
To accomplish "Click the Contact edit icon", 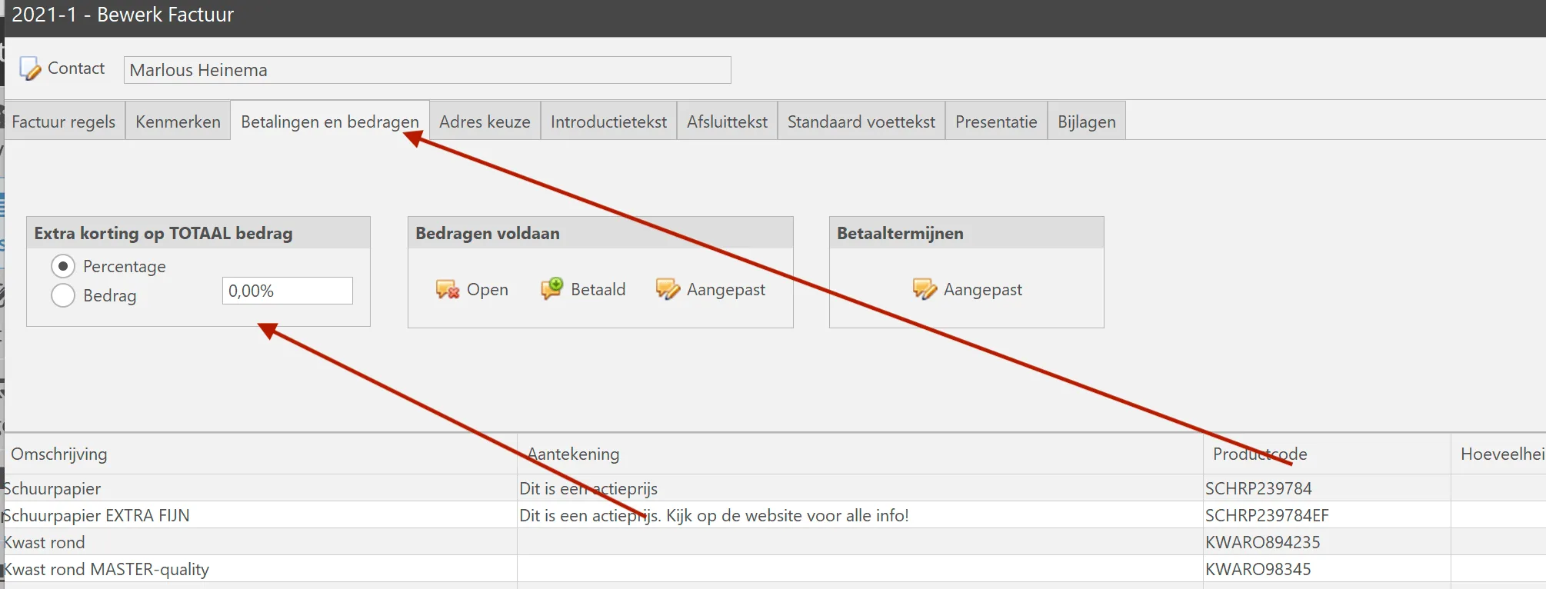I will (x=30, y=68).
